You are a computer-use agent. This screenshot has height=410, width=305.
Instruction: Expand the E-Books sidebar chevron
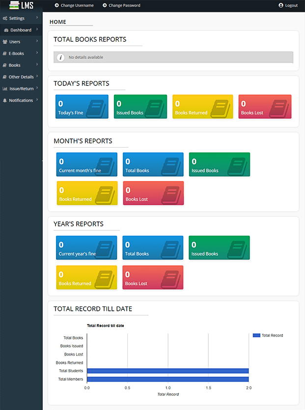37,53
